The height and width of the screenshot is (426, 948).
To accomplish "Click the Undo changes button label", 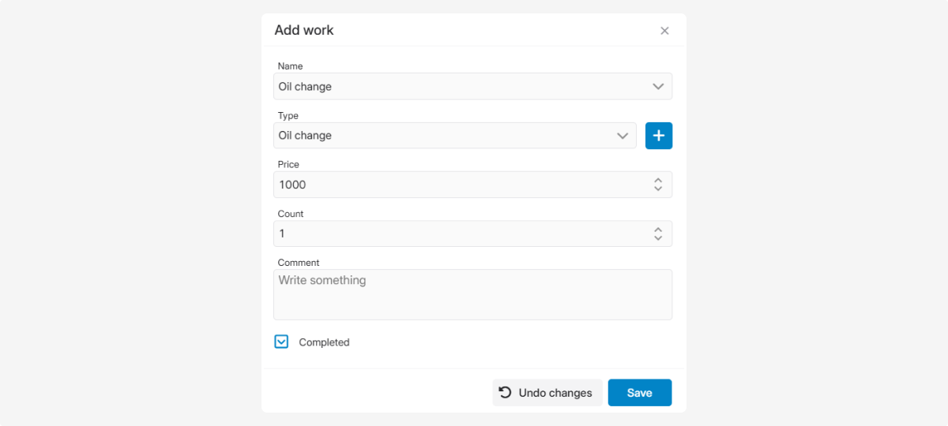I will [555, 393].
